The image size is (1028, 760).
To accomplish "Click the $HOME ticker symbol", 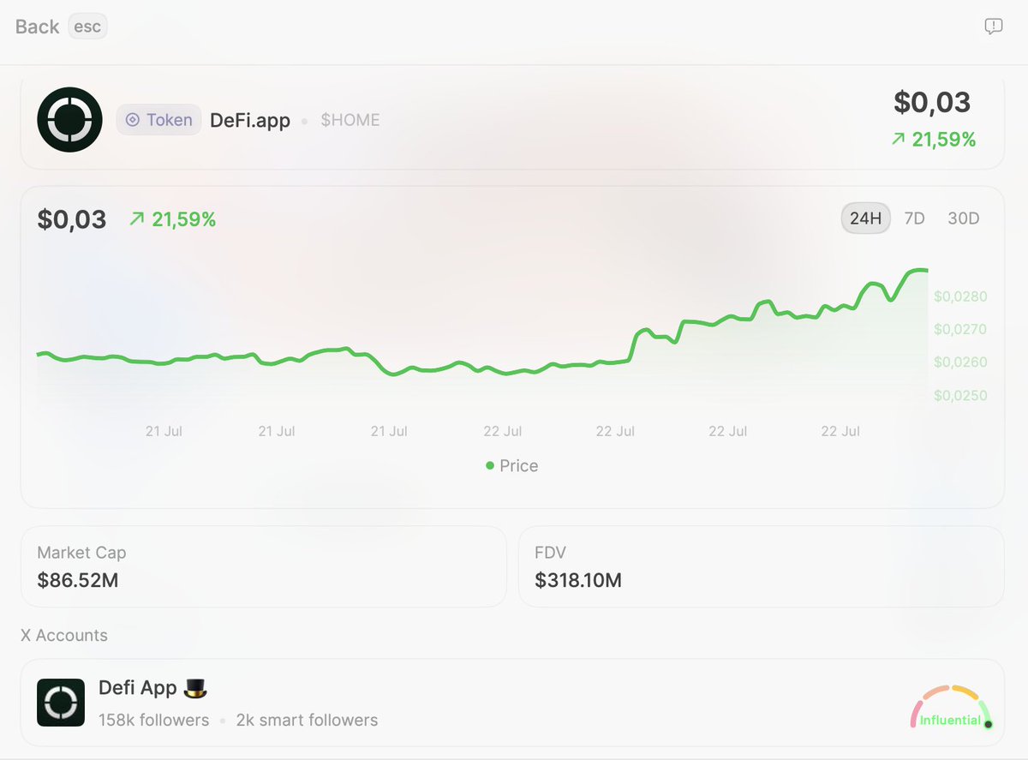I will [x=350, y=121].
